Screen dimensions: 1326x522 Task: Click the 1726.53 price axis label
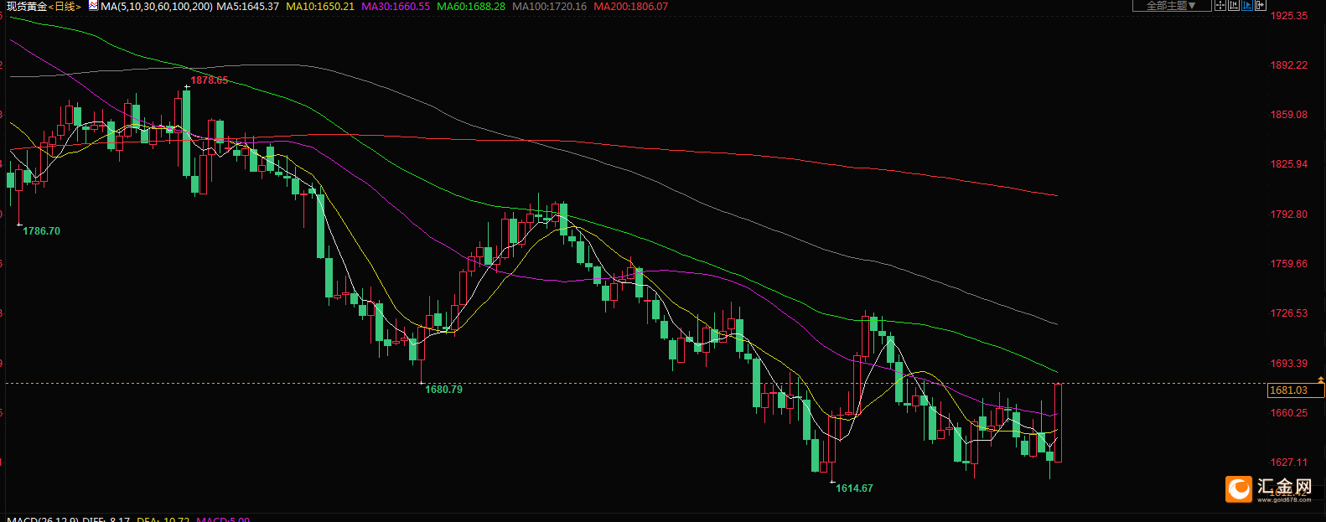1289,313
